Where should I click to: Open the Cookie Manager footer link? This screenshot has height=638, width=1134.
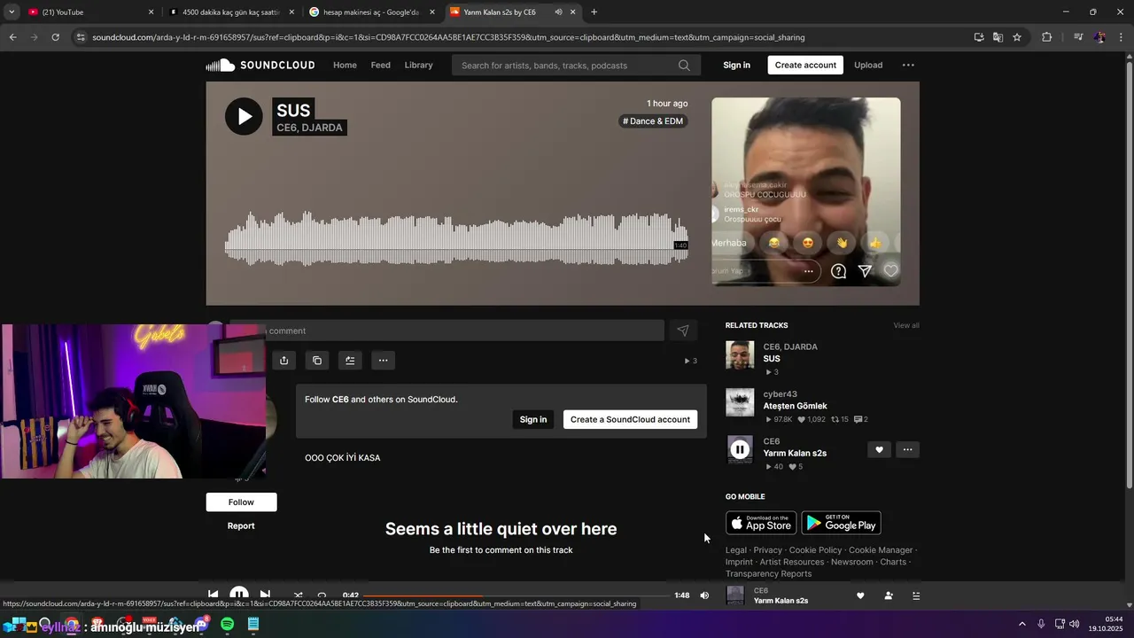[881, 550]
